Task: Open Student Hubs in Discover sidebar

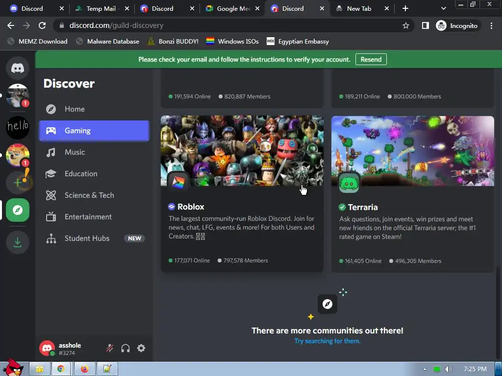Action: (94, 238)
